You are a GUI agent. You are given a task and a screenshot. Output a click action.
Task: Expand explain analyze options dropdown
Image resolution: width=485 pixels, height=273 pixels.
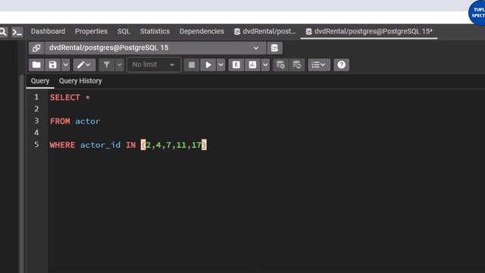265,64
